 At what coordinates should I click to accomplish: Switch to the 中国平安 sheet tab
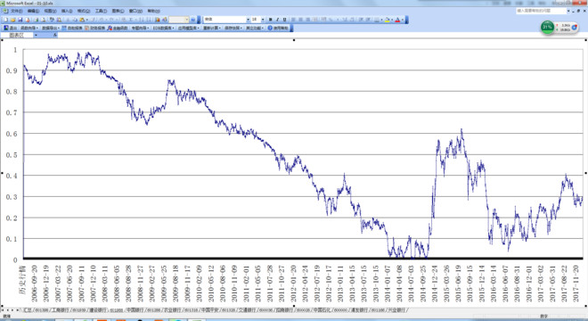(x=210, y=310)
